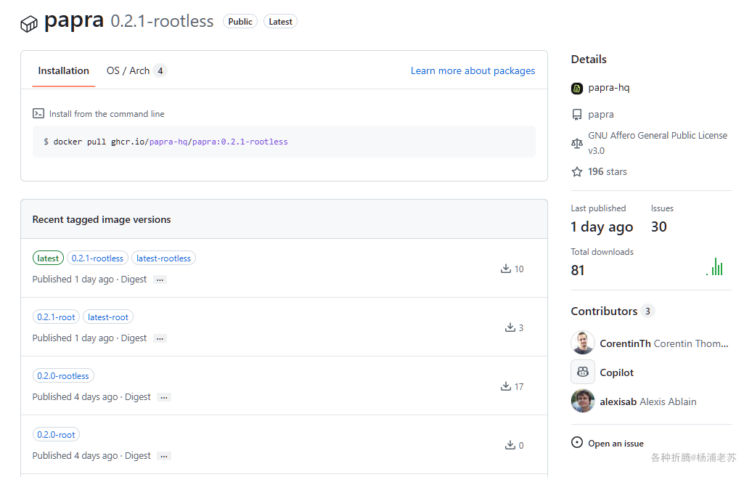Open the Copilot contributor name link

(616, 372)
